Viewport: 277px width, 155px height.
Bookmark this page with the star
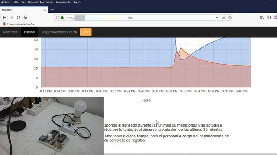click(230, 17)
